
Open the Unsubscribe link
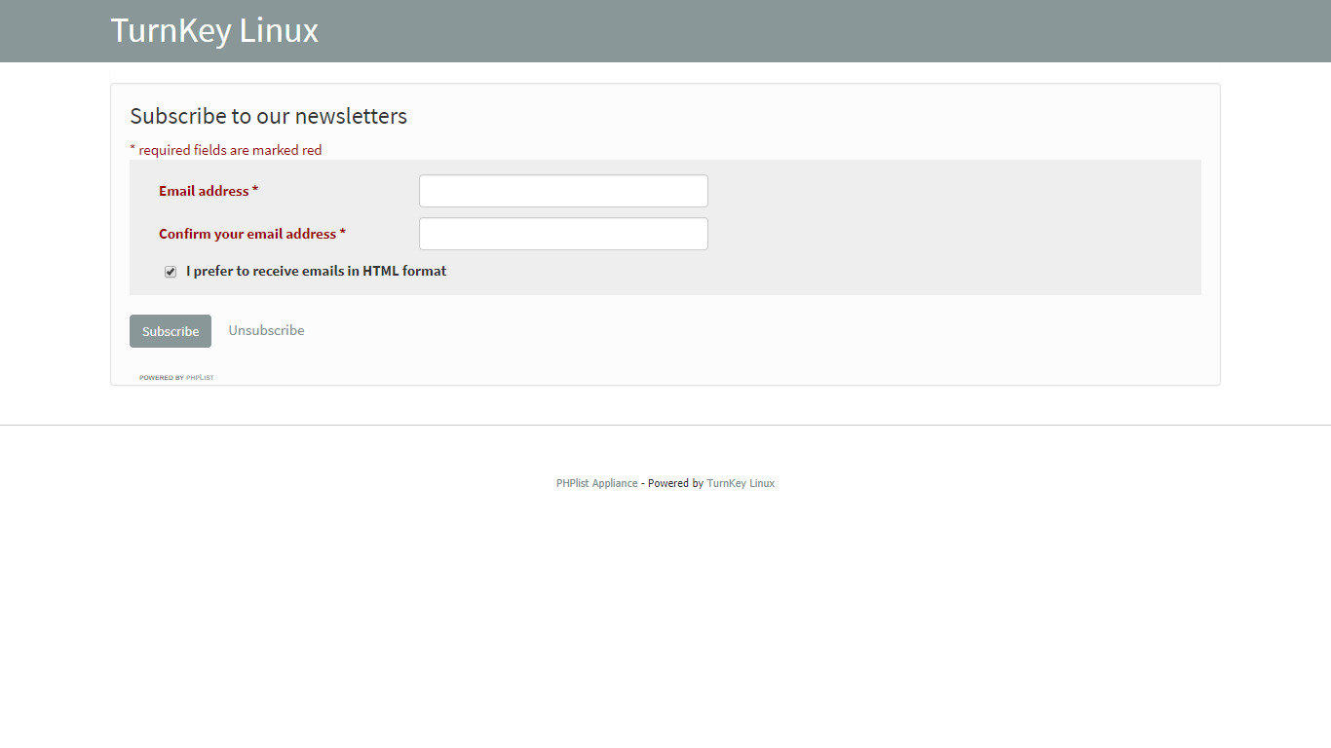click(x=266, y=330)
